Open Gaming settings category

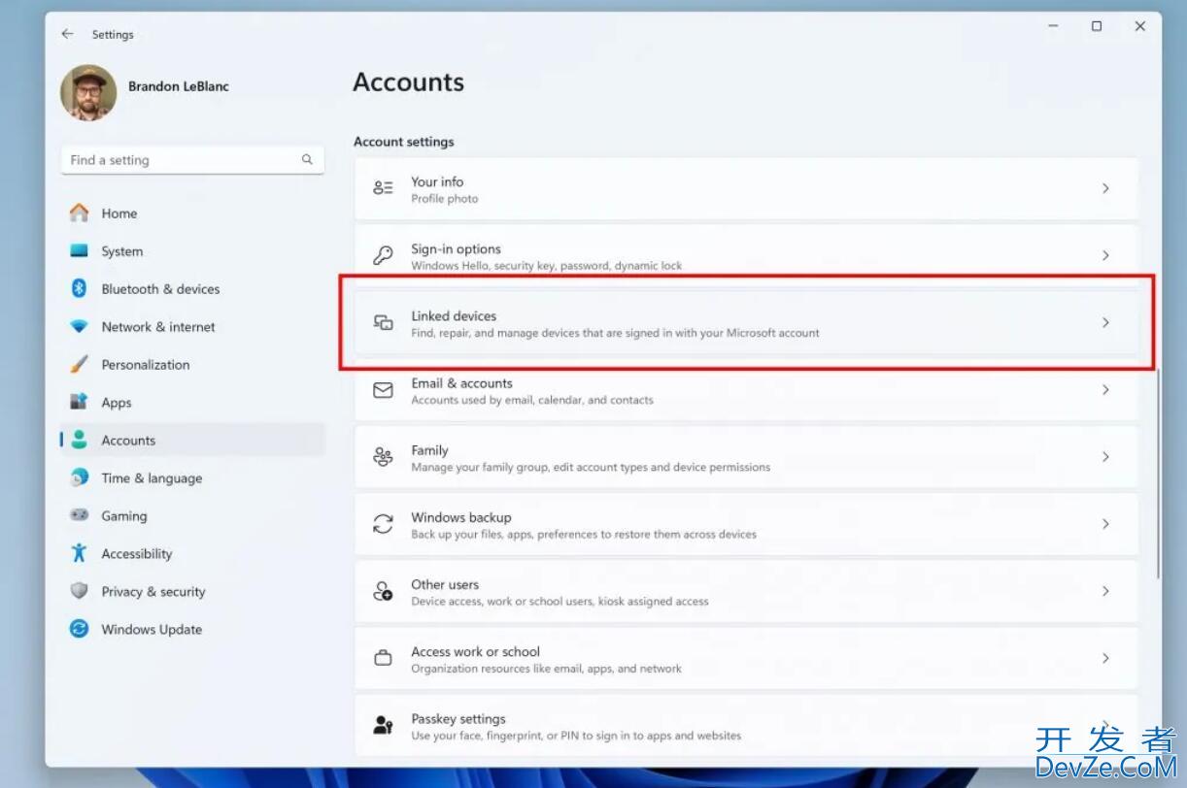pyautogui.click(x=192, y=516)
